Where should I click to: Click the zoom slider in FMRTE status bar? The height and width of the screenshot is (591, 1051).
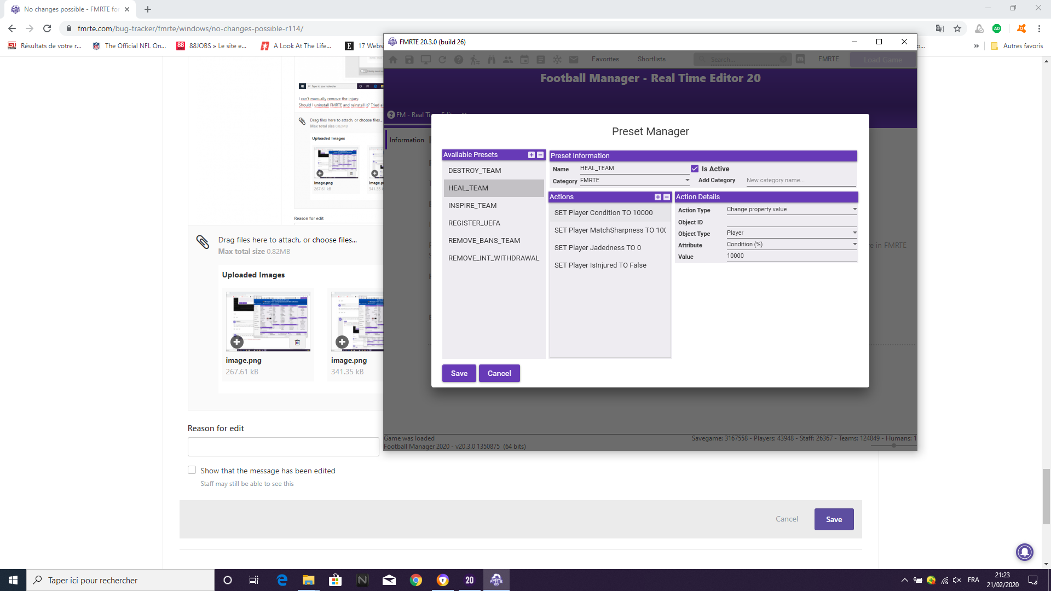point(893,446)
